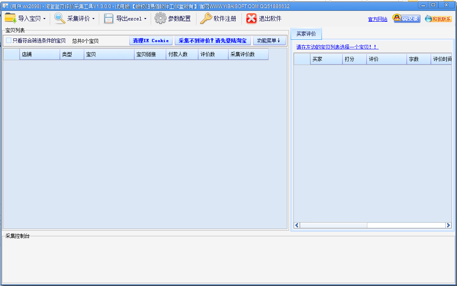This screenshot has width=457, height=286.
Task: Open the QQ交谈 chat button
Action: (406, 18)
